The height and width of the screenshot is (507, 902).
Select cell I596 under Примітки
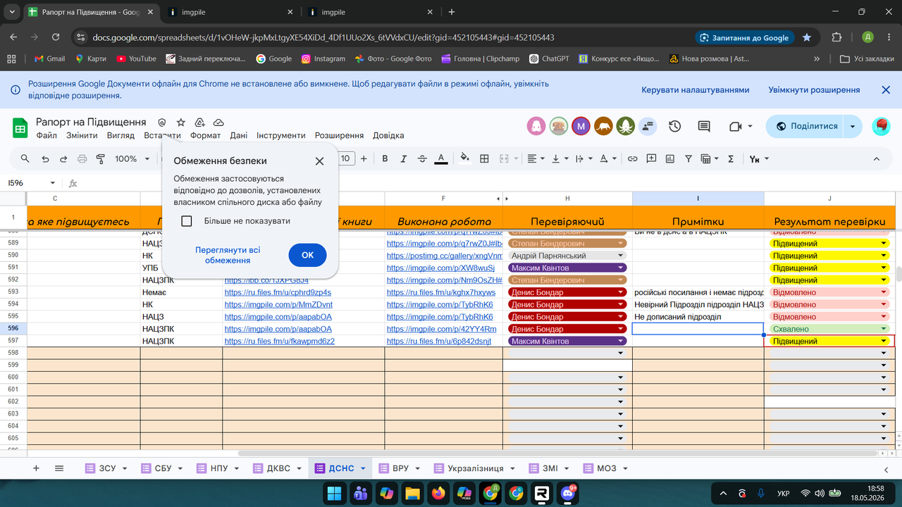tap(698, 329)
